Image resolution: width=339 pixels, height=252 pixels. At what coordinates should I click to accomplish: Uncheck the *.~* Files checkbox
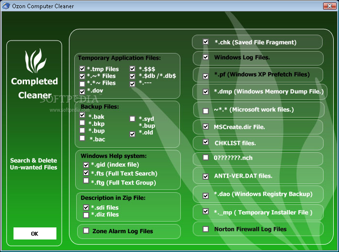click(82, 76)
